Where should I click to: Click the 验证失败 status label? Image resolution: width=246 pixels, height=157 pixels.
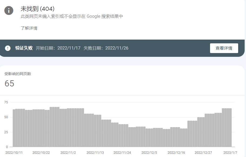24,48
